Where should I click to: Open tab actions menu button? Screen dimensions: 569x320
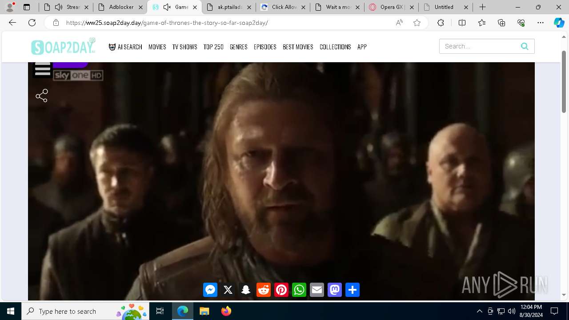point(27,7)
